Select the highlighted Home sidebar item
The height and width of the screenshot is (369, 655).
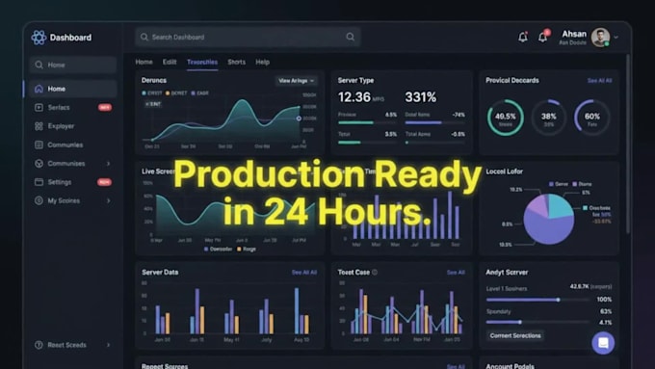(73, 89)
